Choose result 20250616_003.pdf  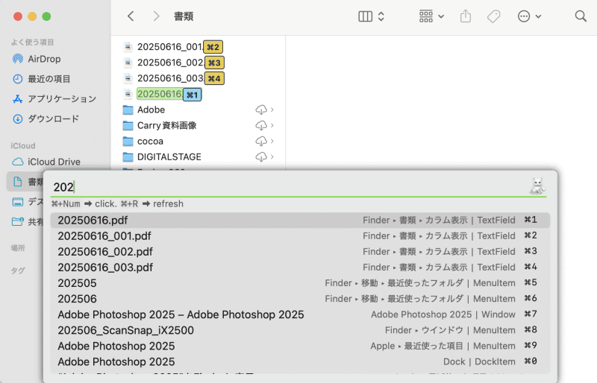pos(300,268)
